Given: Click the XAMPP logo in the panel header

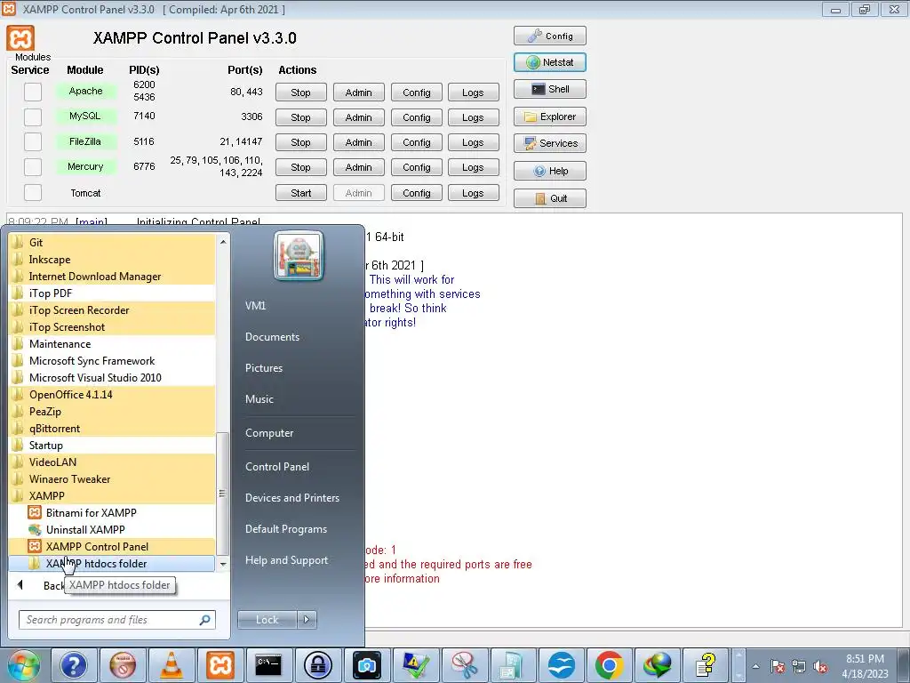Looking at the screenshot, I should (20, 38).
